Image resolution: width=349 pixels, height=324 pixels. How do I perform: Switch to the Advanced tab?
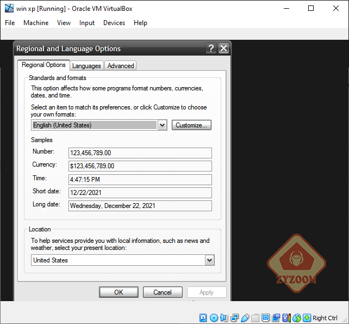(x=121, y=66)
